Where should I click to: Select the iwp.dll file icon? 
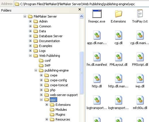(x=140, y=78)
